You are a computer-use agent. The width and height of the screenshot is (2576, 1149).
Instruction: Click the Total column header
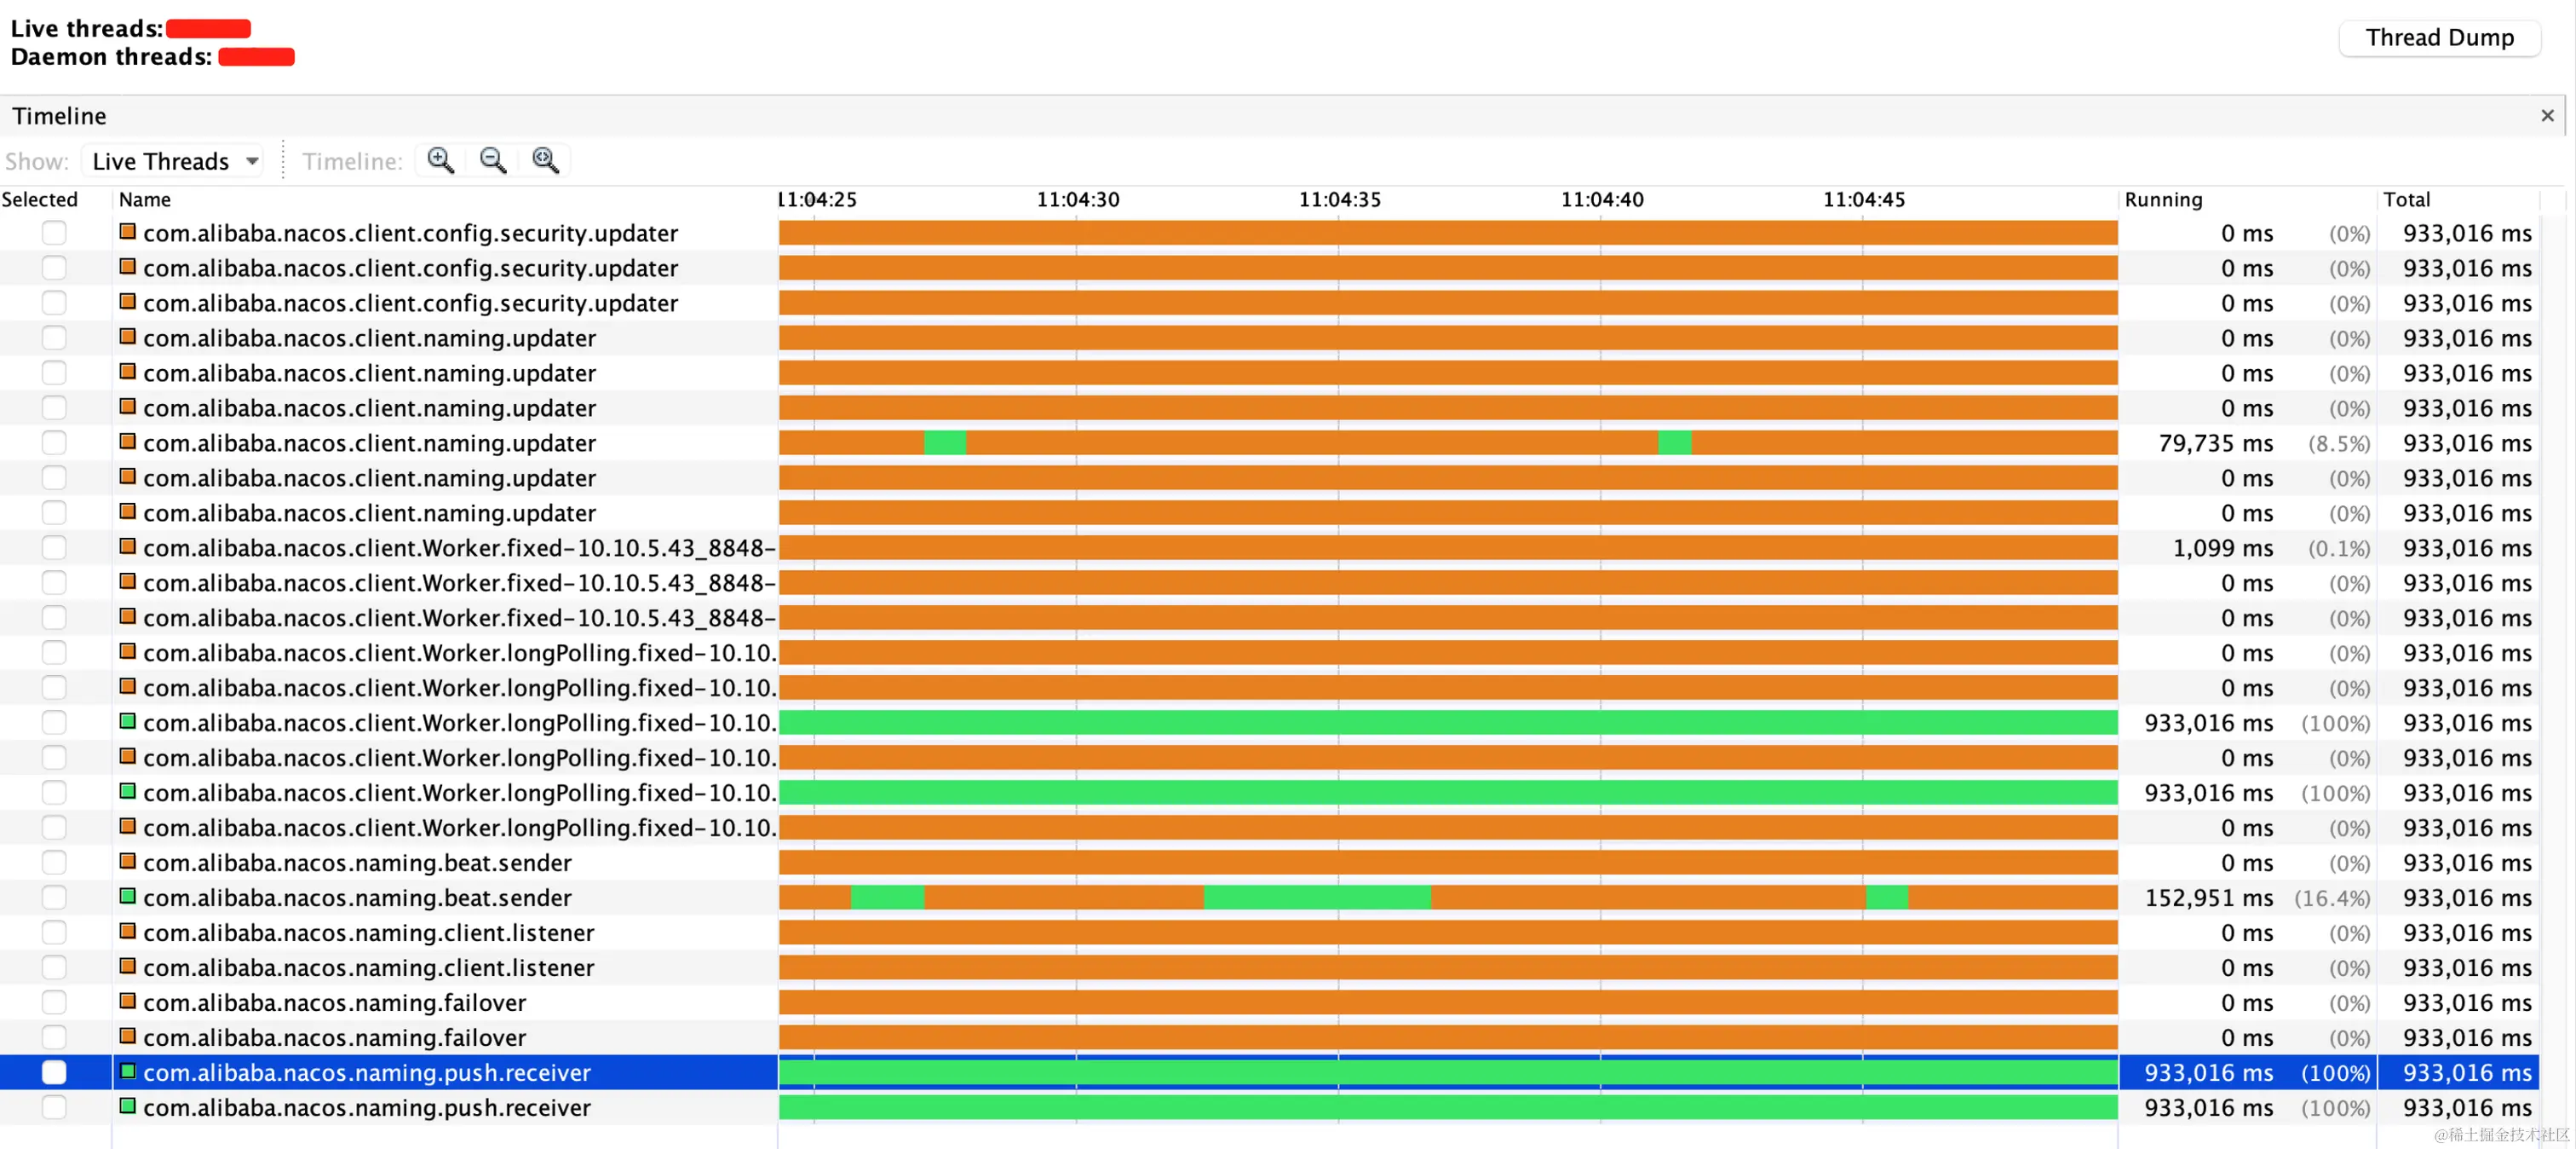coord(2406,199)
